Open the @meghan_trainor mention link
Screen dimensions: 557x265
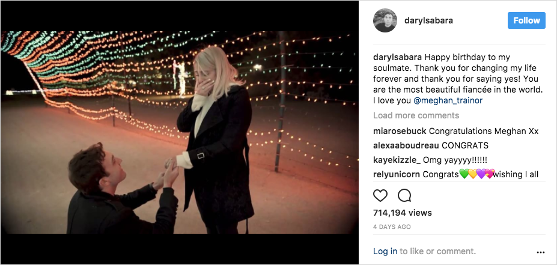pyautogui.click(x=448, y=100)
